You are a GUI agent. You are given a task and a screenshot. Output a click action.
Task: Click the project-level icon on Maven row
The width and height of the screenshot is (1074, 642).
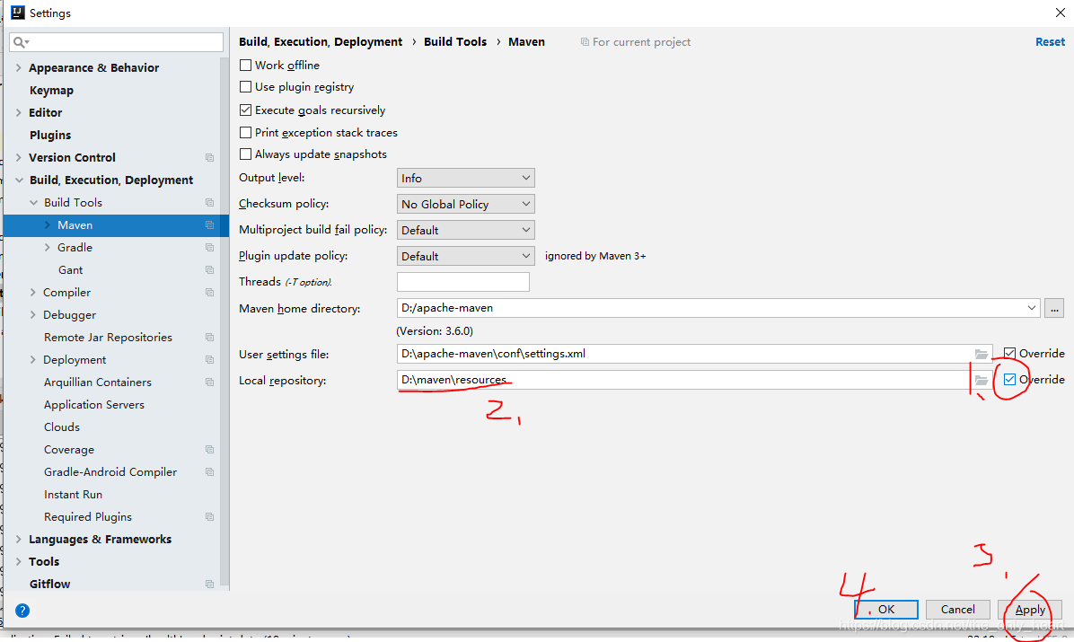pos(209,225)
